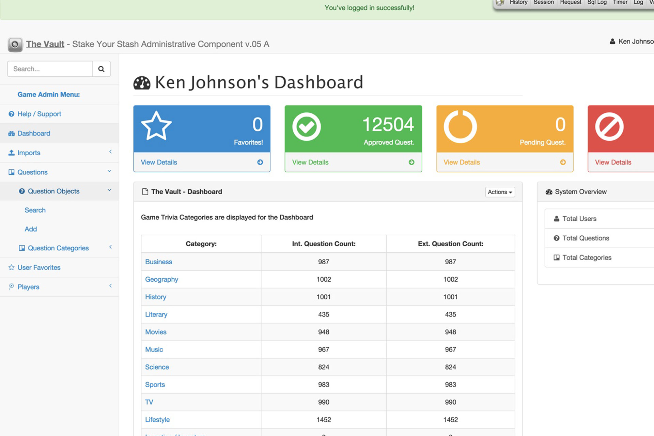The image size is (654, 436).
Task: Click the user icon beside Ken Johnson
Action: click(613, 41)
